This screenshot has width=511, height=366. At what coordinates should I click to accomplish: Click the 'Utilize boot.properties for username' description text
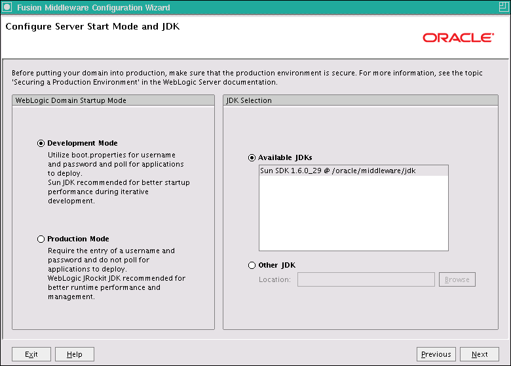pyautogui.click(x=111, y=155)
